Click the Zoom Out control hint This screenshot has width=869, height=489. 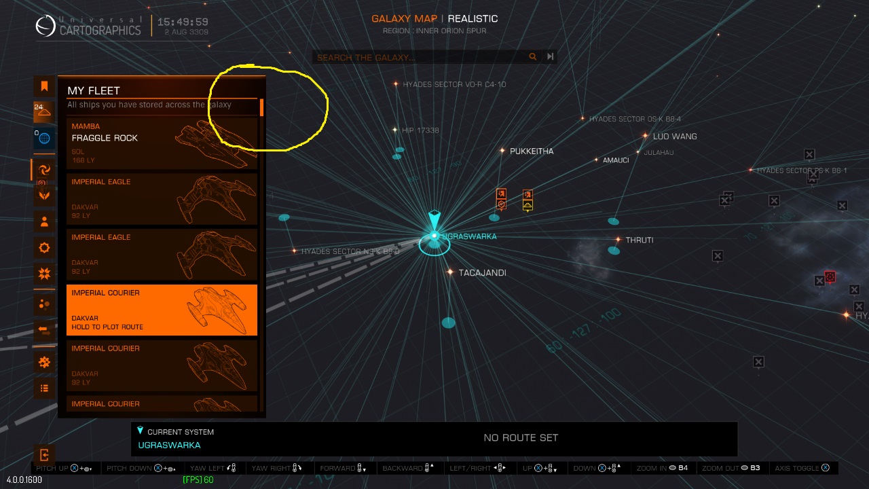732,468
